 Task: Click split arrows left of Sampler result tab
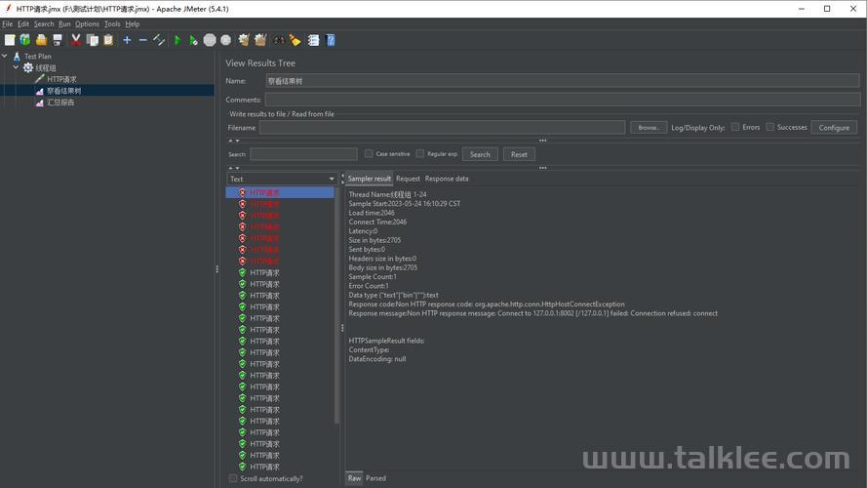pyautogui.click(x=342, y=179)
